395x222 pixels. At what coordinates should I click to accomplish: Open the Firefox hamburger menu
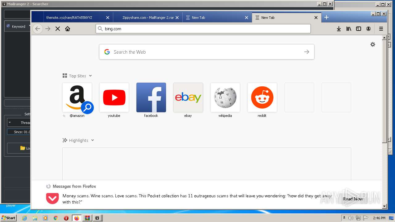point(381,29)
